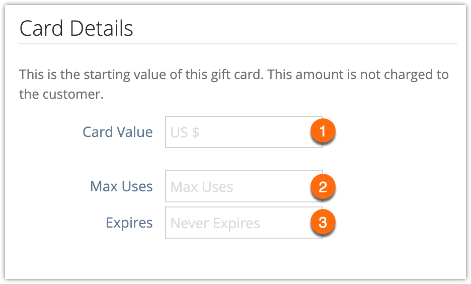471x284 pixels.
Task: Click the orange number 3 badge
Action: click(323, 222)
